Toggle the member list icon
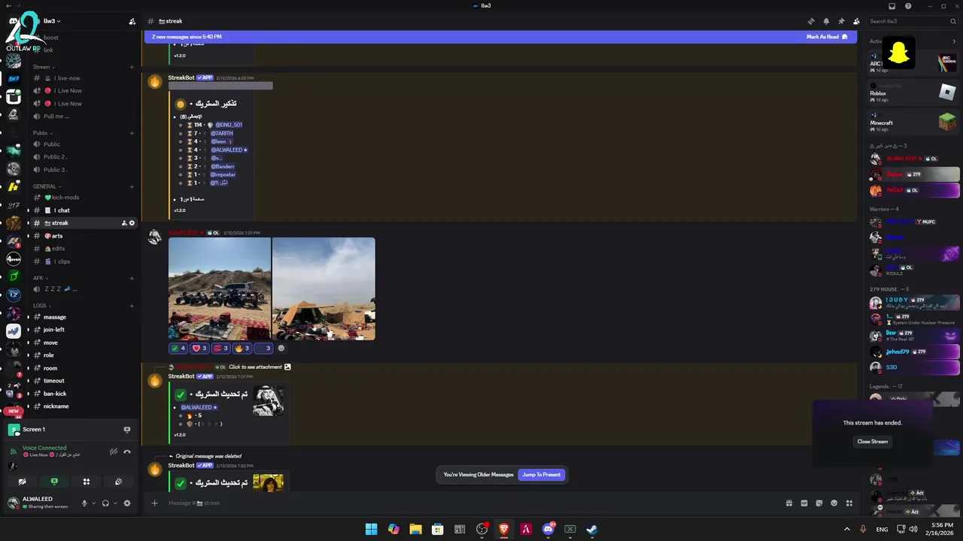Viewport: 963px width, 541px height. coord(856,21)
